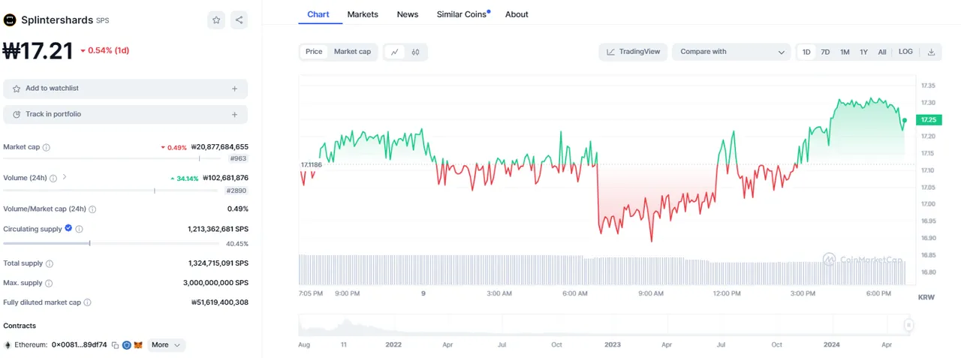Click the verified badge beside Circulating supply

click(68, 228)
